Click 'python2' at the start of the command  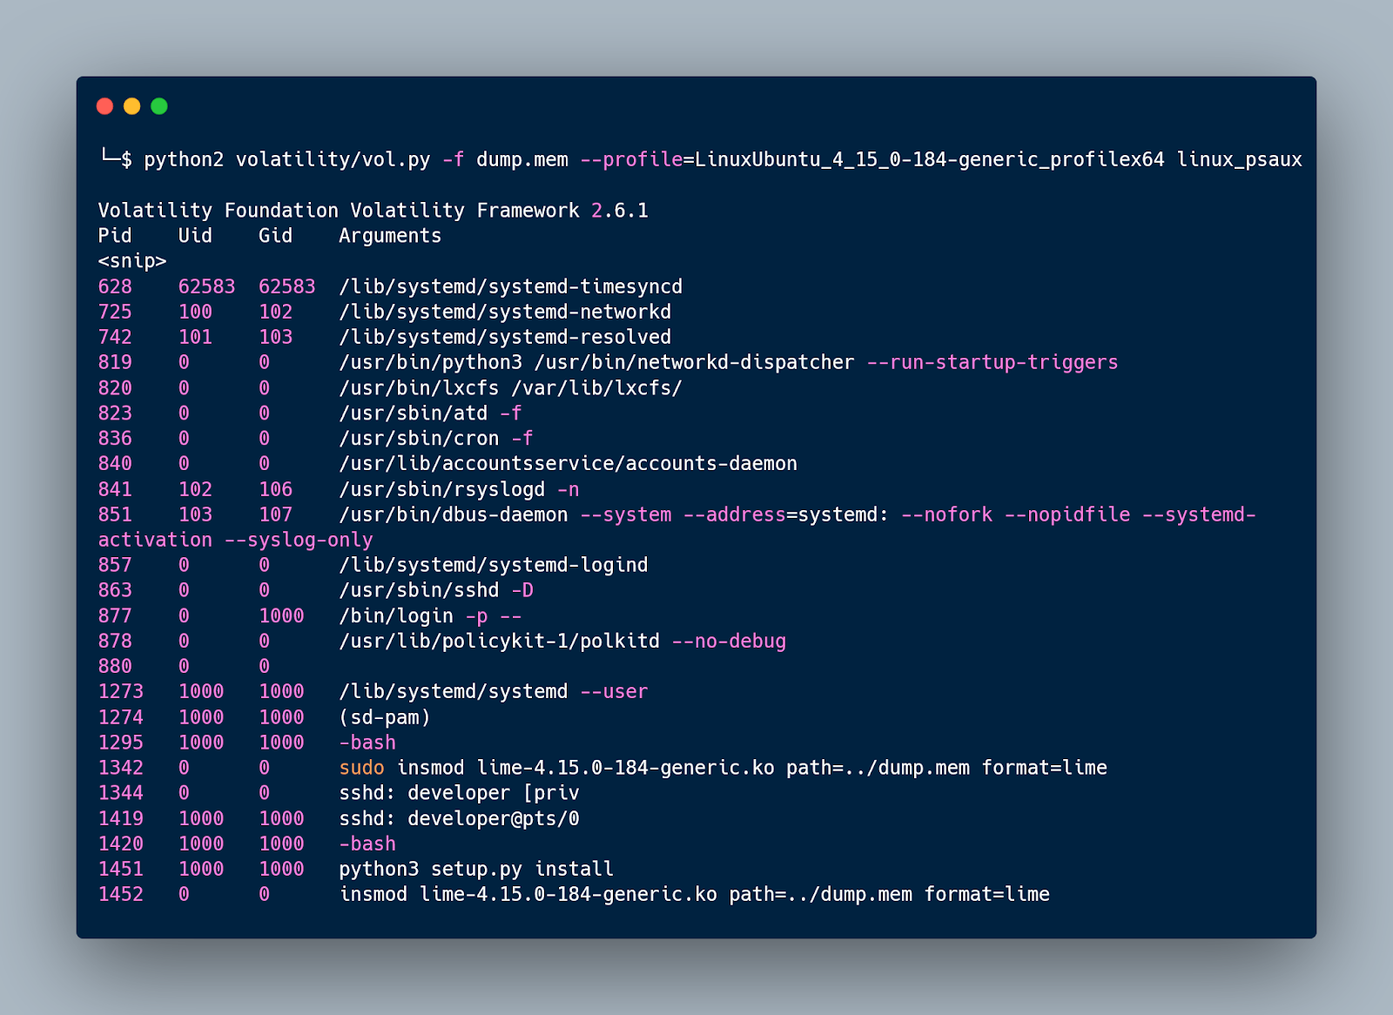click(184, 159)
